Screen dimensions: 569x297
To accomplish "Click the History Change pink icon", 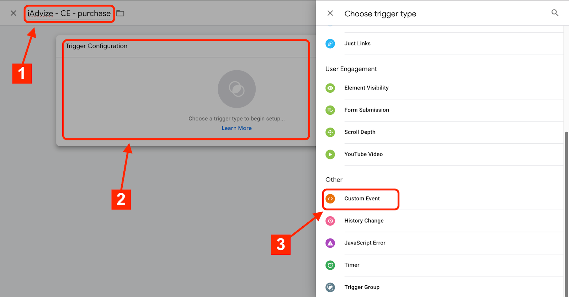I will pos(330,221).
